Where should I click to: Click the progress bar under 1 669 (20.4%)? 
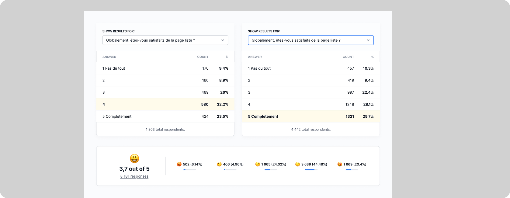click(x=352, y=170)
